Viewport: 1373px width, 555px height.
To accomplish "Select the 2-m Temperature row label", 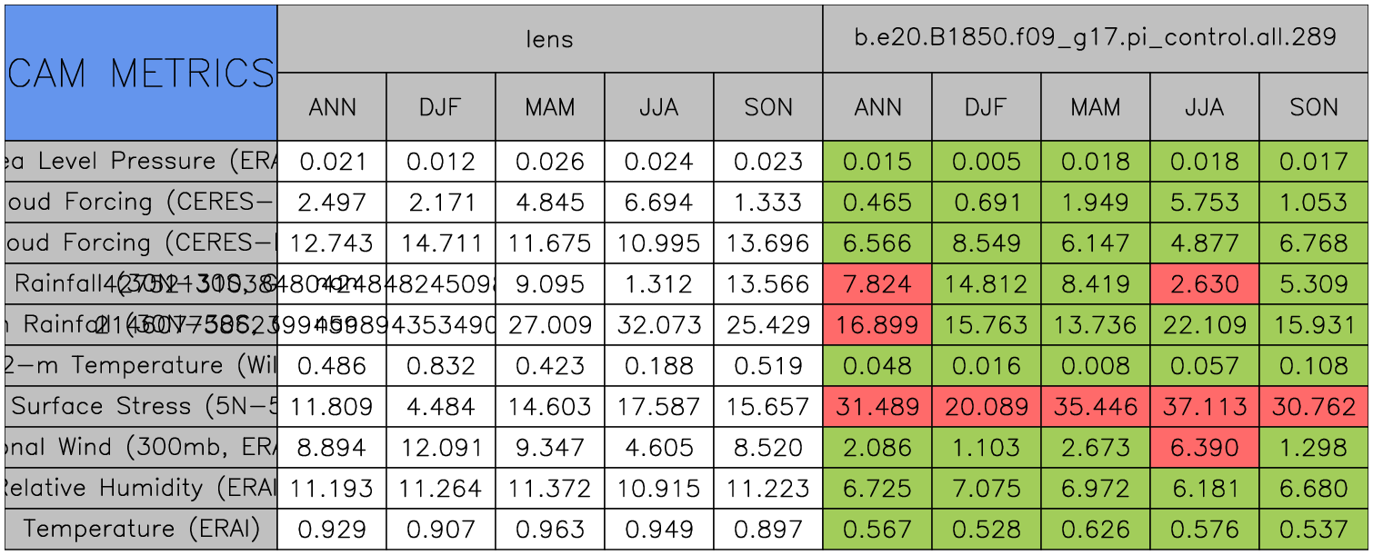I will [141, 365].
